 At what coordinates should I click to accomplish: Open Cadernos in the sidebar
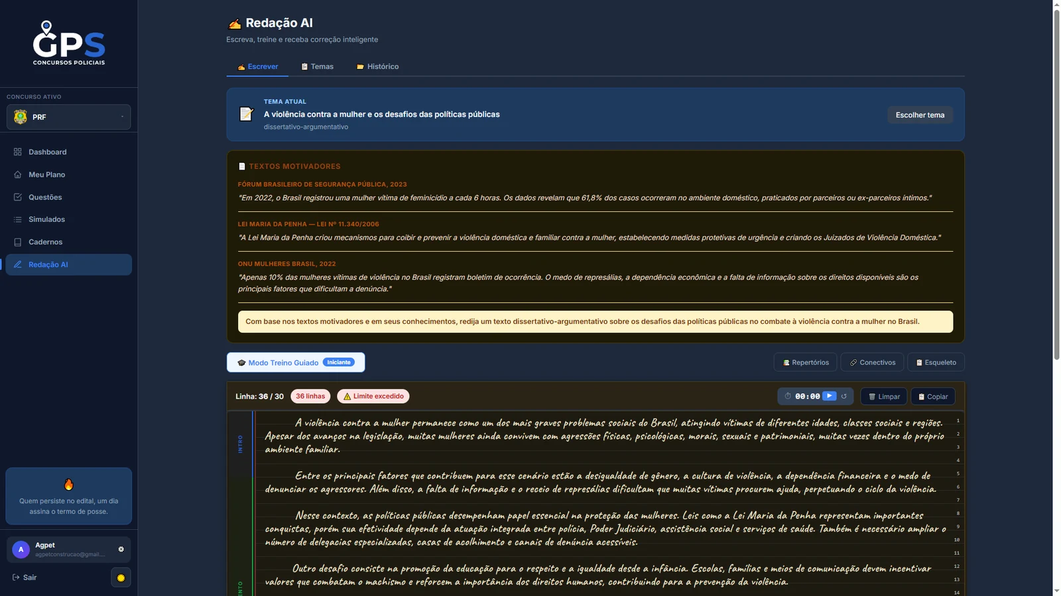[69, 242]
